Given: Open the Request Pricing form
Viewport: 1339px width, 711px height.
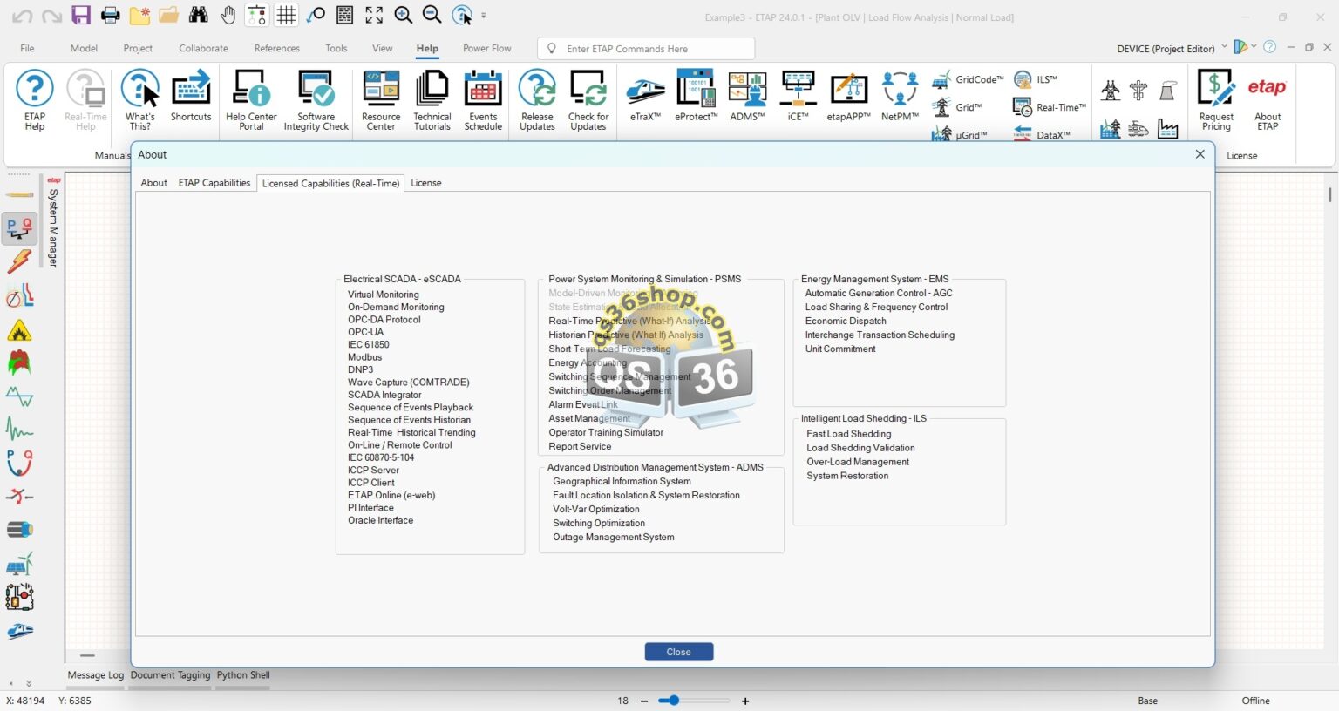Looking at the screenshot, I should 1215,96.
